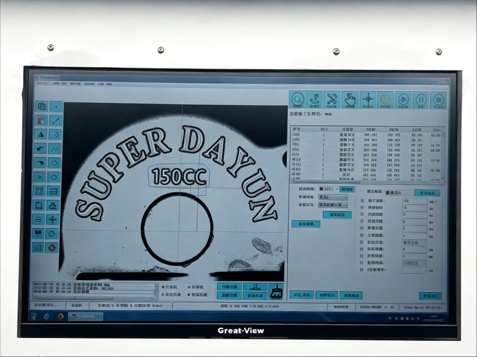Select the arc drawing tool

pyautogui.click(x=55, y=134)
